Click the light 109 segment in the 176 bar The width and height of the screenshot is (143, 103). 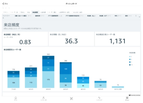tap(13, 83)
